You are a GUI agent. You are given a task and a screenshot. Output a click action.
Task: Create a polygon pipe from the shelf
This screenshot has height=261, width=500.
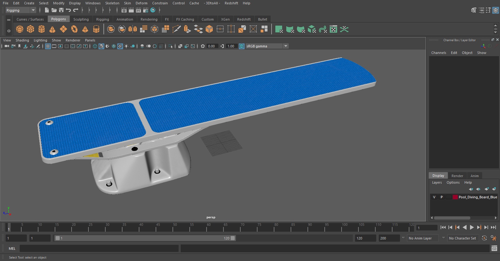click(96, 29)
